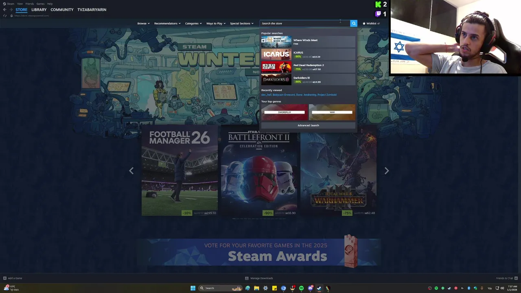Open the Settings gear in the taskbar
Viewport: 521px width, 293px height.
click(265, 288)
